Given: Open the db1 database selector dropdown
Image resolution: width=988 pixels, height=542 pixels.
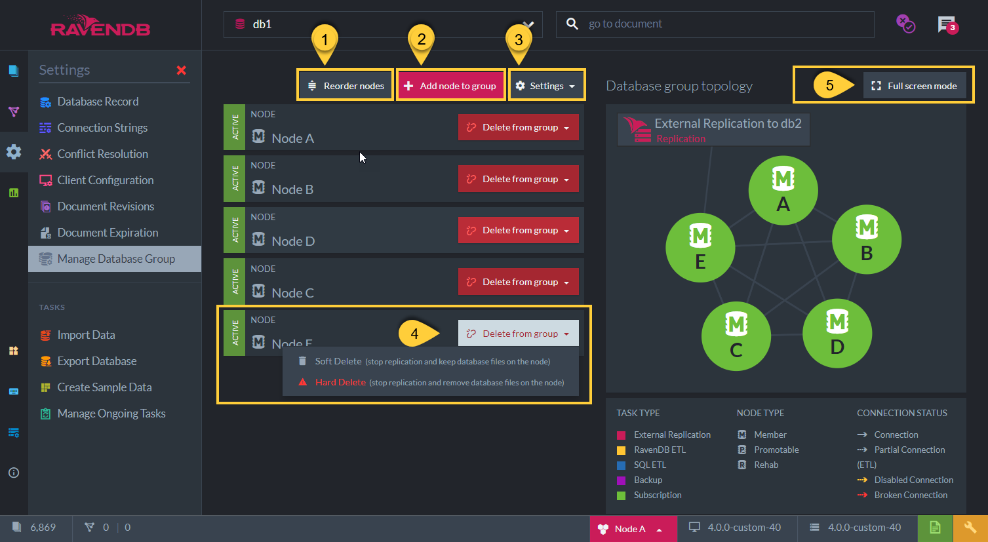Looking at the screenshot, I should (x=383, y=24).
